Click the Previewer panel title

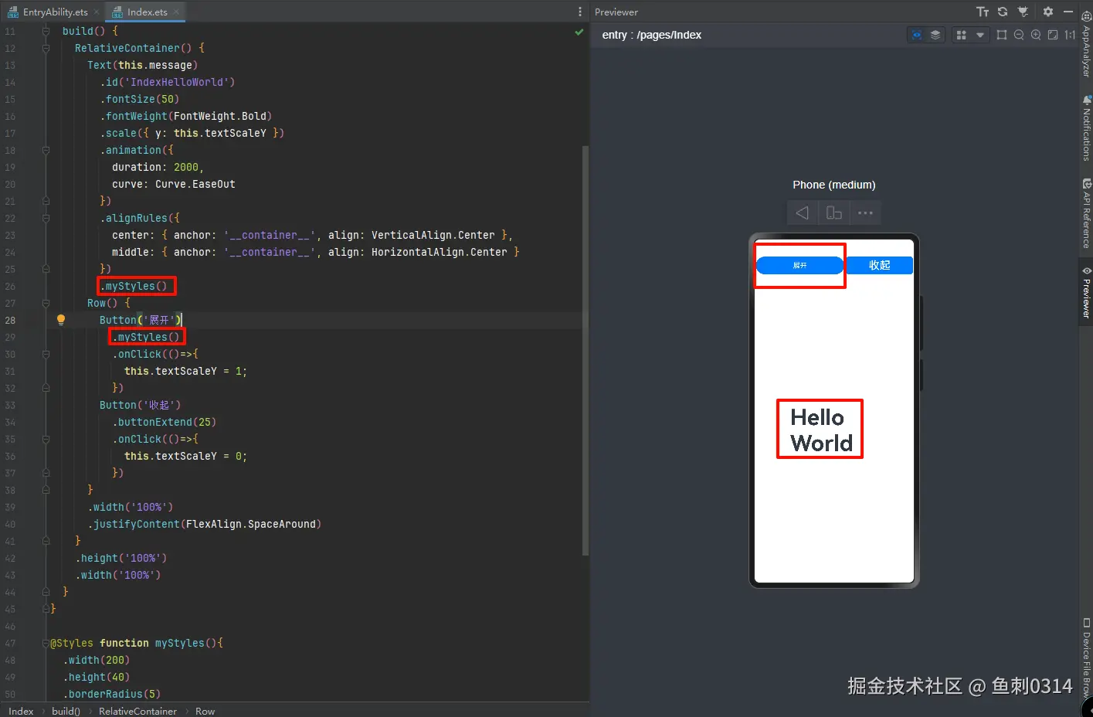[616, 12]
